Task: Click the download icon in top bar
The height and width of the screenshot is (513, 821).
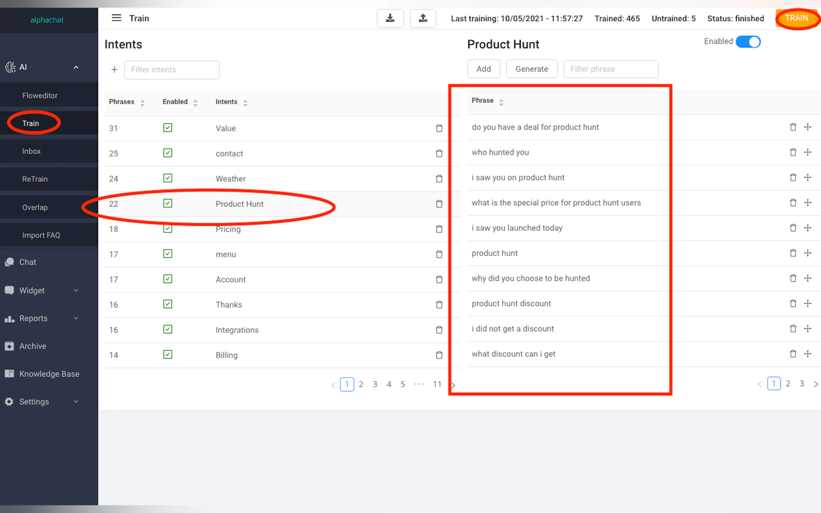Action: 390,18
